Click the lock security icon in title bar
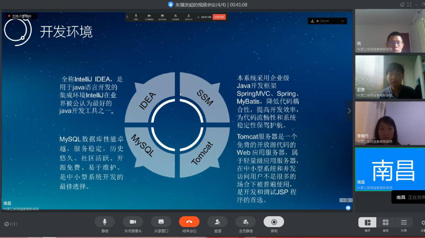Viewport: 425px width, 238px height. click(x=170, y=4)
